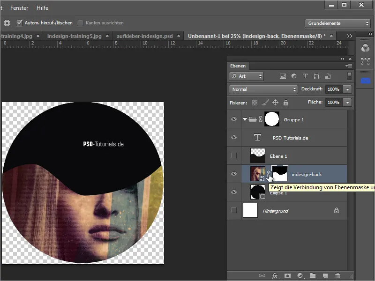Open the Fläche fill arrow
Screen dimensions: 375x281
point(347,103)
